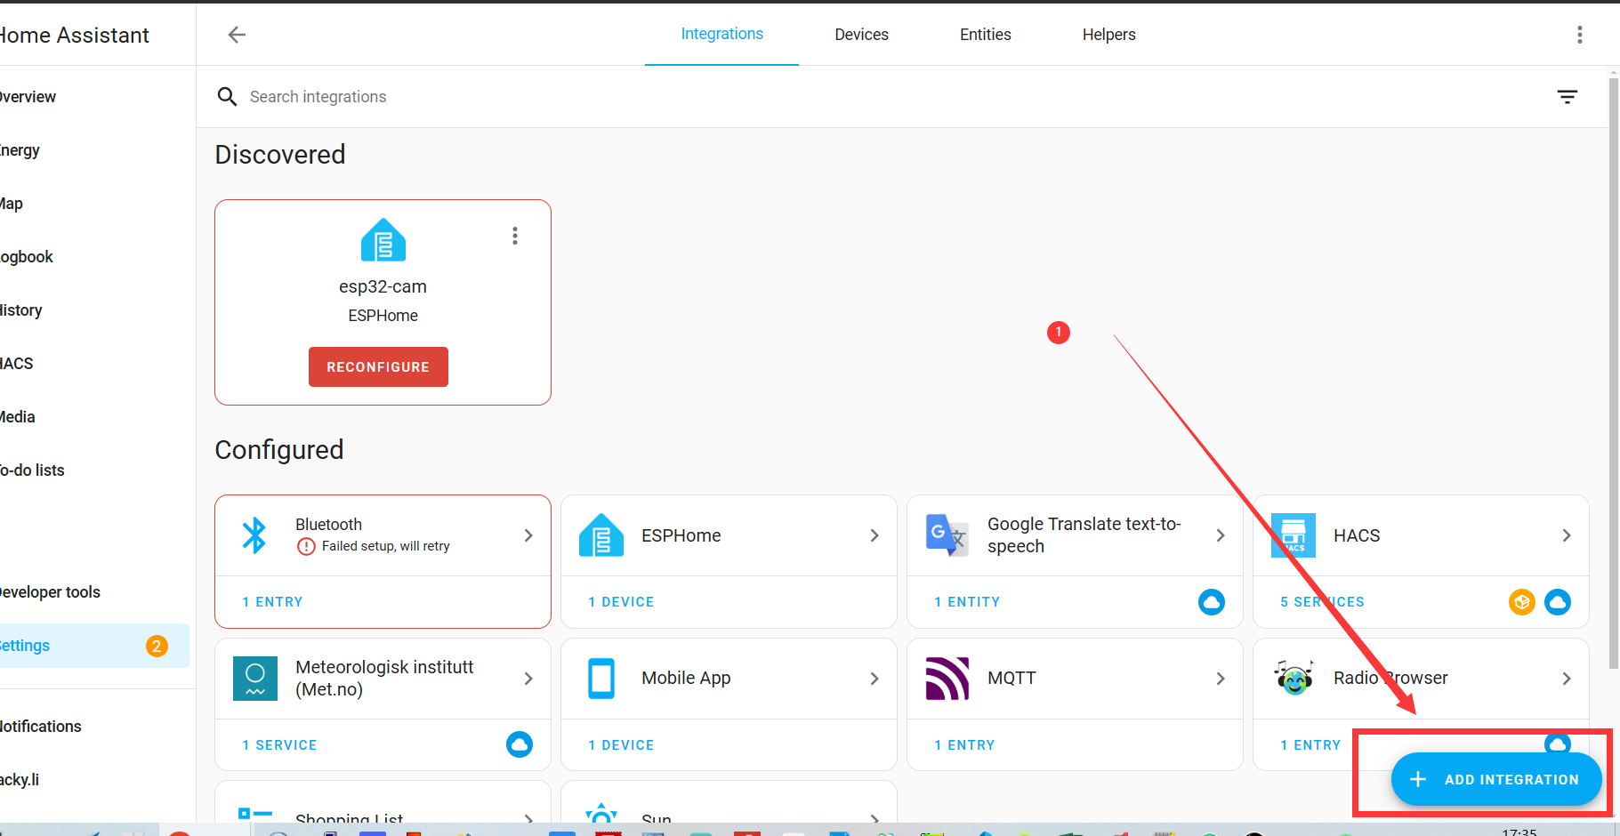Expand MQTT integration chevron
The image size is (1620, 836).
click(1221, 679)
